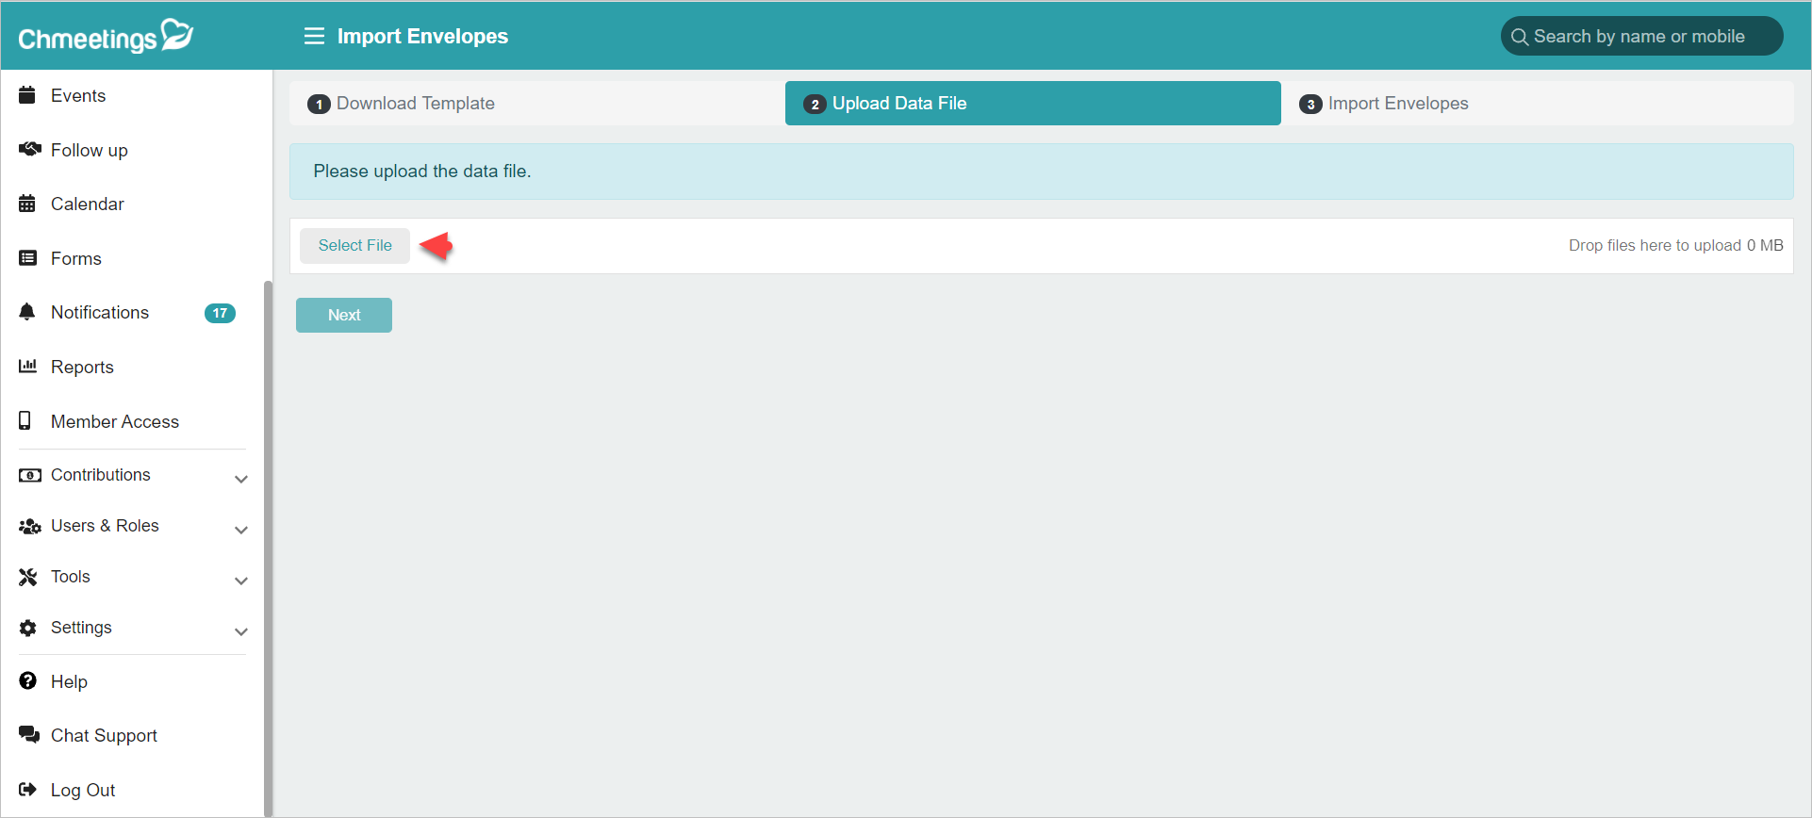
Task: Open the Users & Roles menu label
Action: coord(105,526)
